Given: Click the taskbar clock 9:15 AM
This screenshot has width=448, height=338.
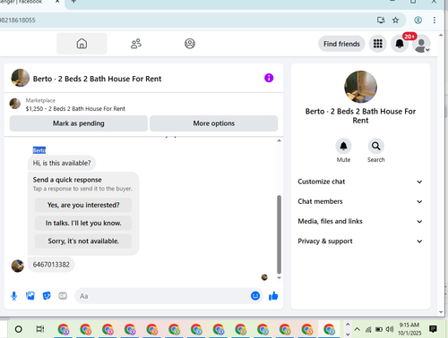Looking at the screenshot, I should (409, 325).
